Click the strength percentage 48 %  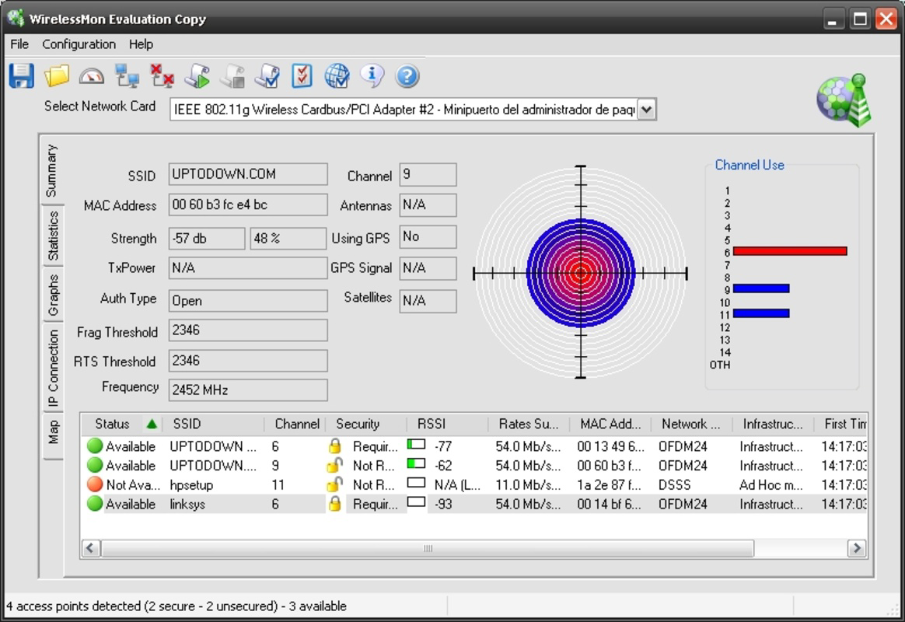pos(288,238)
